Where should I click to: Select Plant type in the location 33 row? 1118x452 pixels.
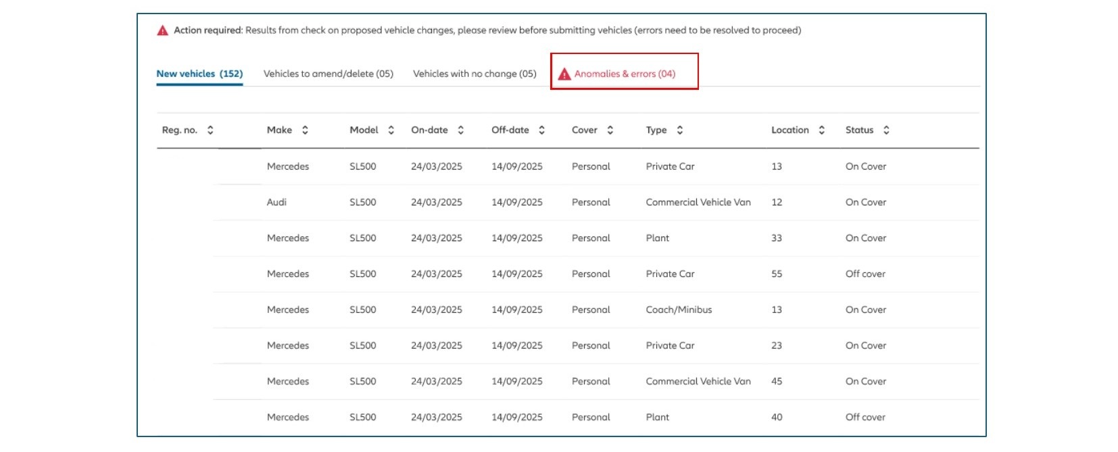[657, 238]
